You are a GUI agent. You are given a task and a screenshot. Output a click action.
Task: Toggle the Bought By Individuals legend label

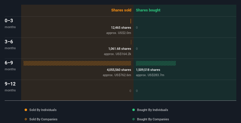tap(152, 110)
